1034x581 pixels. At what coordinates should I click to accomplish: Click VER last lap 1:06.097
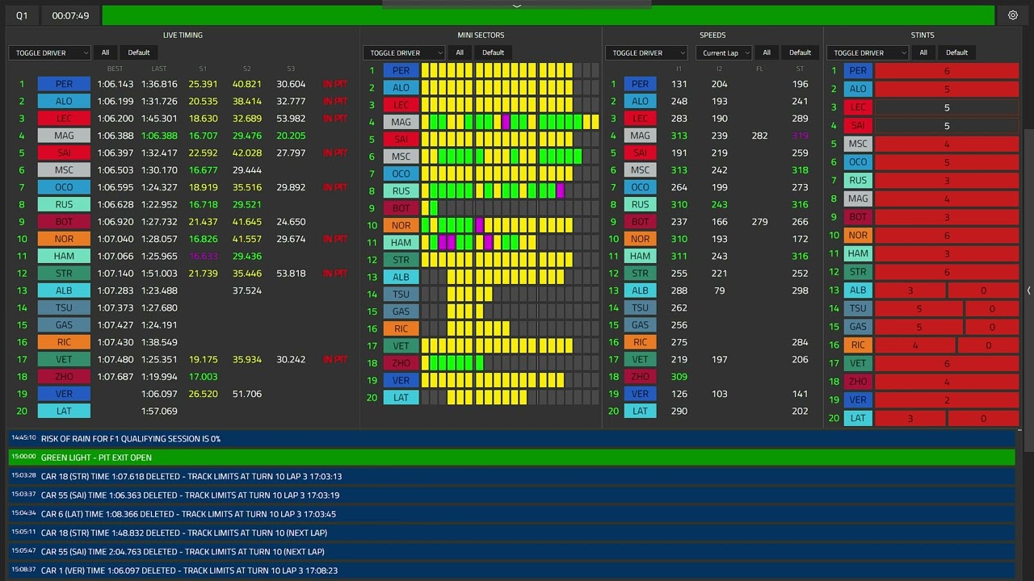(x=159, y=394)
